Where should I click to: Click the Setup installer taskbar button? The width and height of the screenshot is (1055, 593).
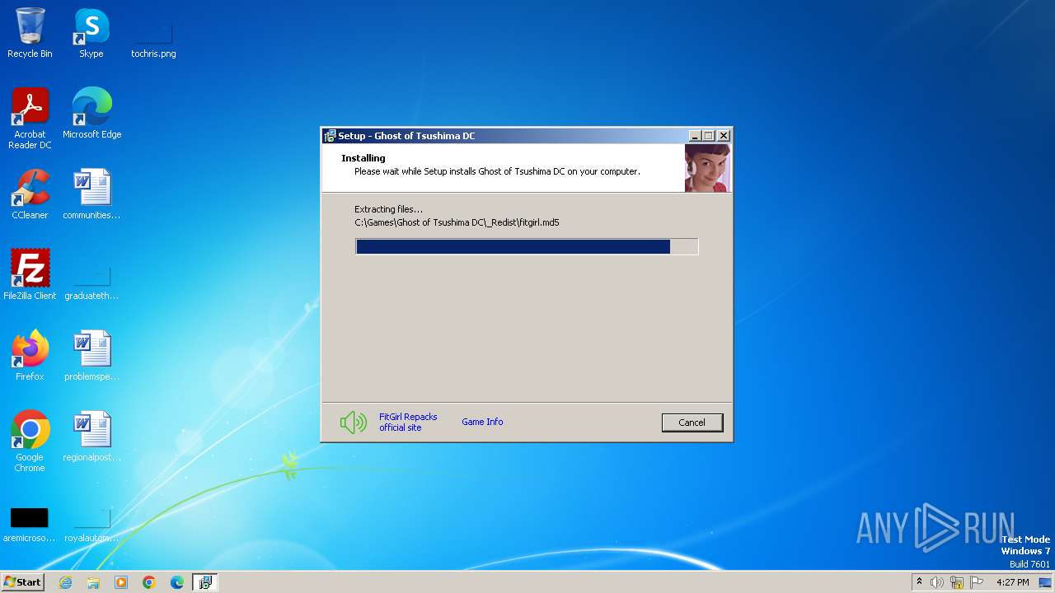pyautogui.click(x=205, y=582)
